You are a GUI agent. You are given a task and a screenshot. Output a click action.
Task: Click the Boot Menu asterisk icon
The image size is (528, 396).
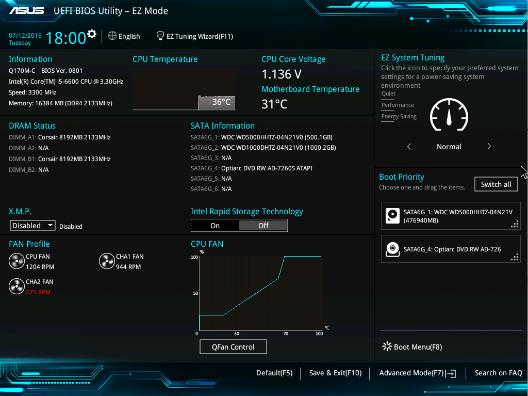(x=387, y=346)
